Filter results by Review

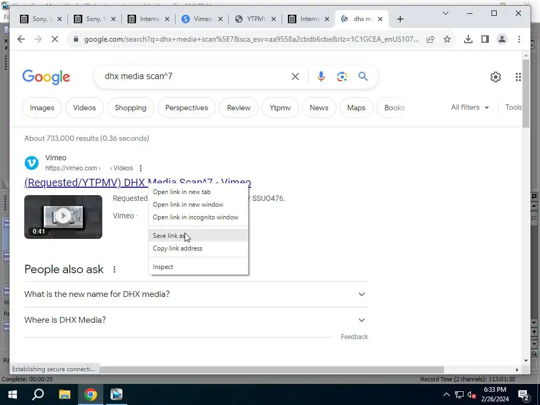(239, 108)
